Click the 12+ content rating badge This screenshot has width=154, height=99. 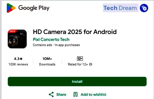[x=80, y=59]
